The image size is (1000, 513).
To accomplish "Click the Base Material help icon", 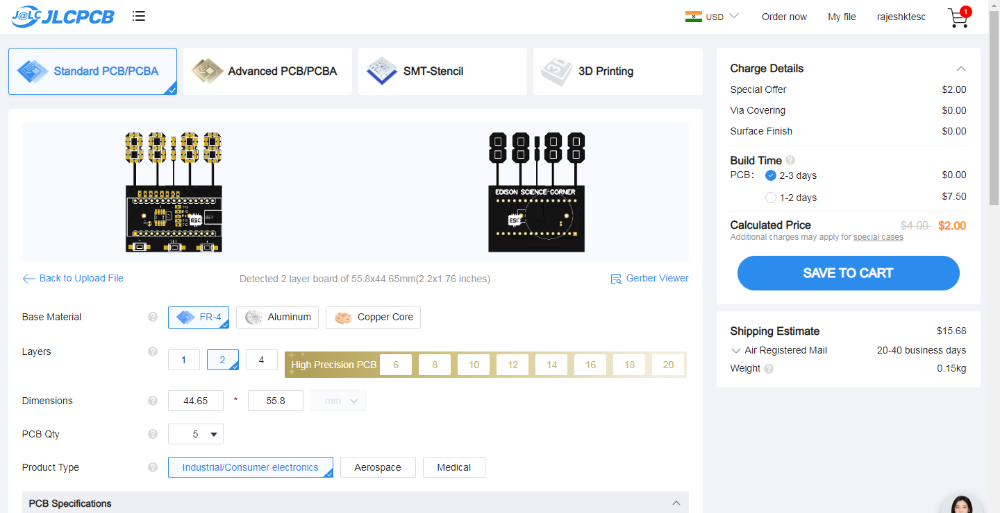I will coord(153,317).
